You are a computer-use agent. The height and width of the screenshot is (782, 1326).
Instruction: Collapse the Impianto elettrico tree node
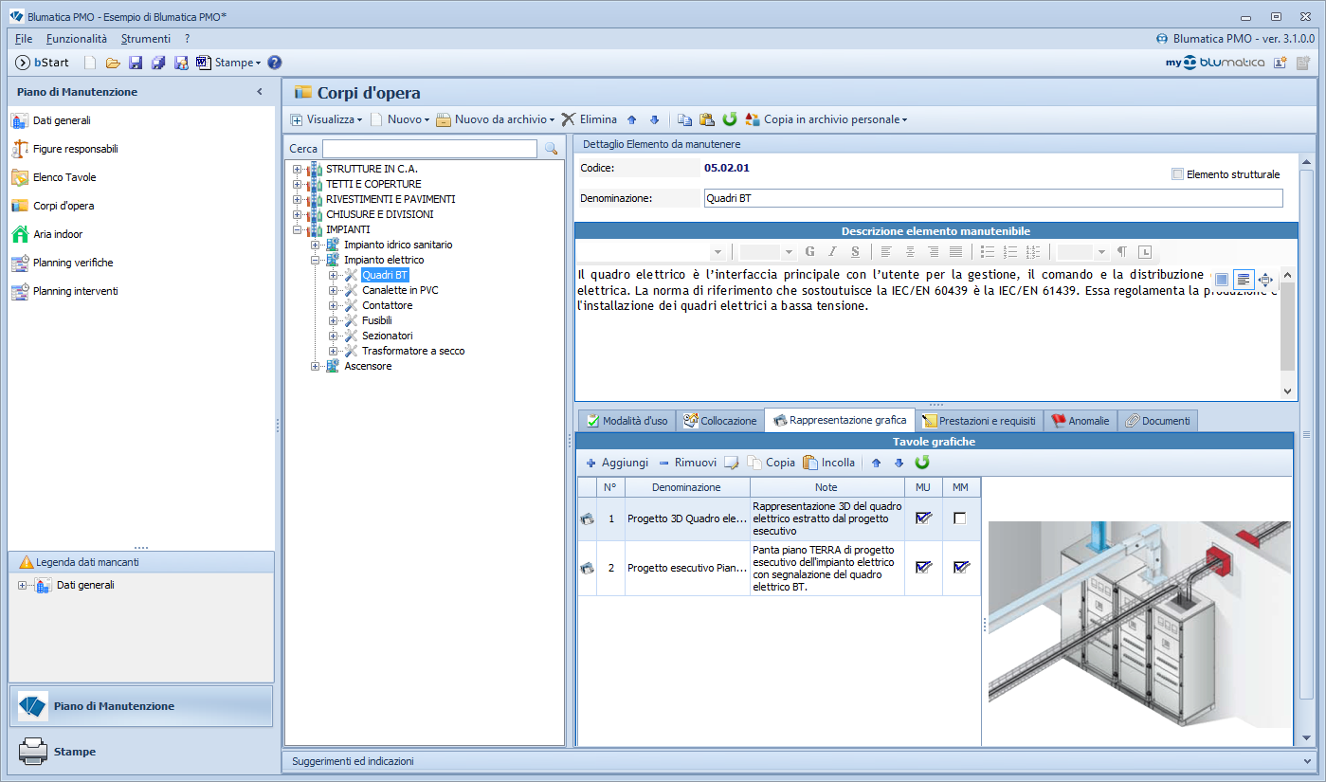(x=315, y=260)
